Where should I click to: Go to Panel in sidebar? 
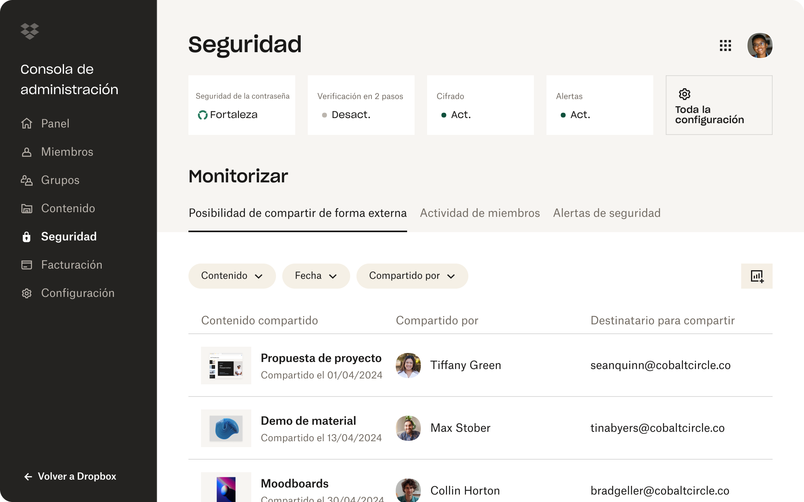point(55,124)
